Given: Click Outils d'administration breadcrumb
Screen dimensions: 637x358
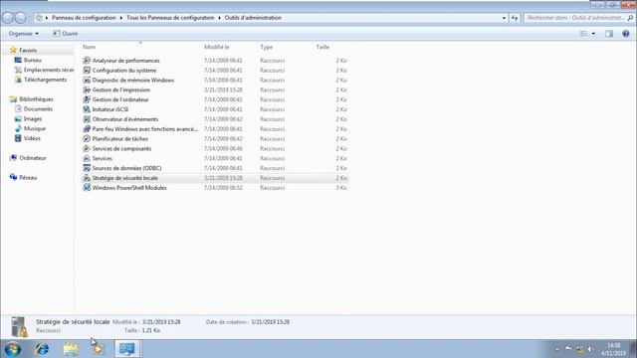Looking at the screenshot, I should 253,18.
